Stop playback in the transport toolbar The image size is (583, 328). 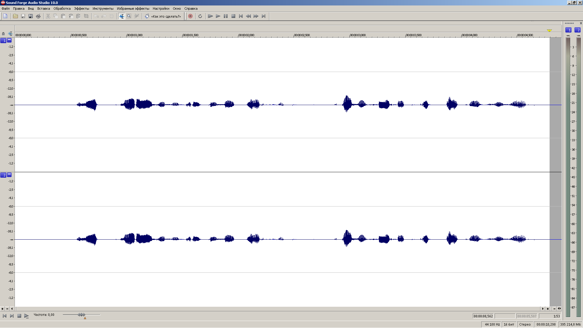(233, 16)
